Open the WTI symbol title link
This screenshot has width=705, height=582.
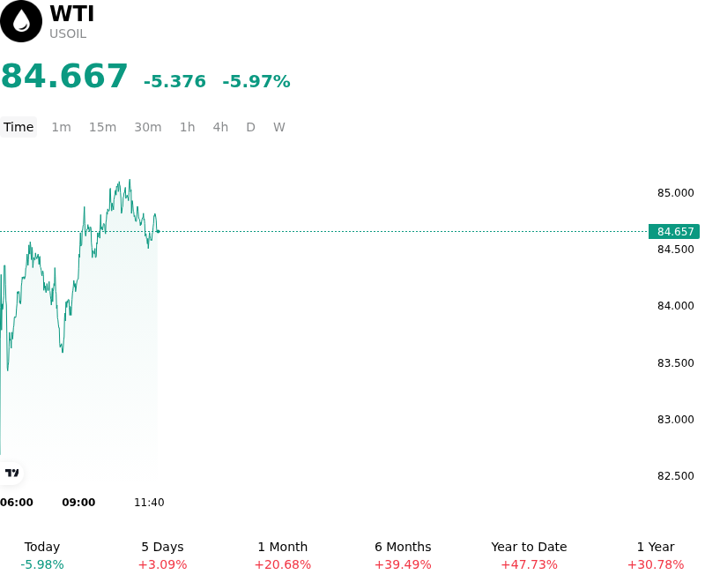(72, 13)
